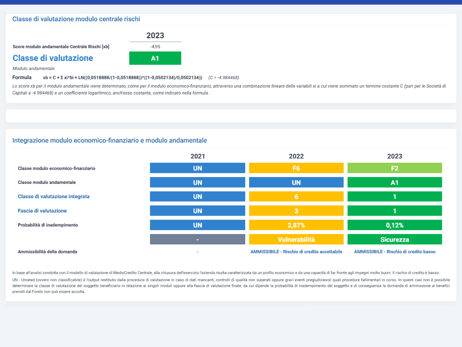This screenshot has width=462, height=347.
Task: Select the score value -4,95
Action: (155, 47)
